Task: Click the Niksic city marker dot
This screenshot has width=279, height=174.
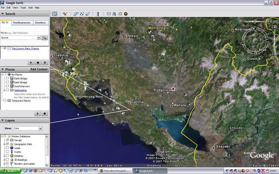Action: tap(126, 37)
